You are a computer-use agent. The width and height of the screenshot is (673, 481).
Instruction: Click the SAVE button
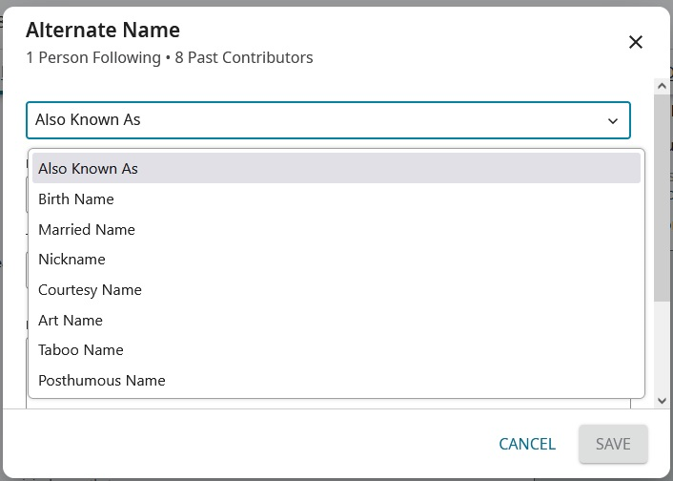(x=613, y=444)
